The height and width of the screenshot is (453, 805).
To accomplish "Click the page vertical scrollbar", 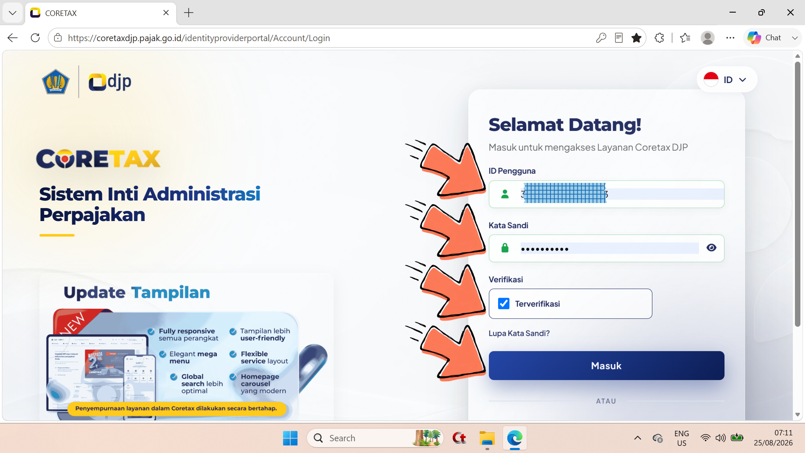I will pos(797,194).
